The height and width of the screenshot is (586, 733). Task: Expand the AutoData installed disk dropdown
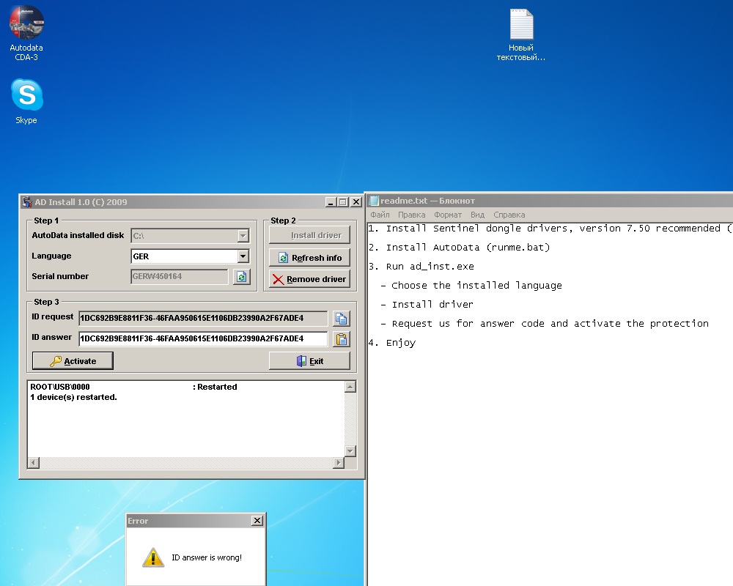(243, 236)
